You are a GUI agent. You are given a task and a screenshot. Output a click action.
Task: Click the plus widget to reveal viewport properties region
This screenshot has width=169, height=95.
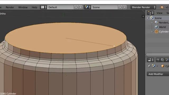tap(143, 16)
